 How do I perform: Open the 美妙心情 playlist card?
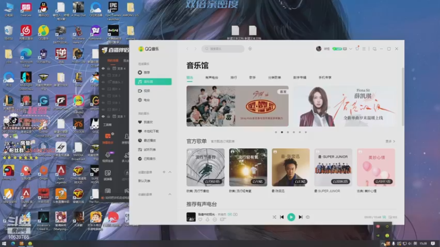click(376, 167)
